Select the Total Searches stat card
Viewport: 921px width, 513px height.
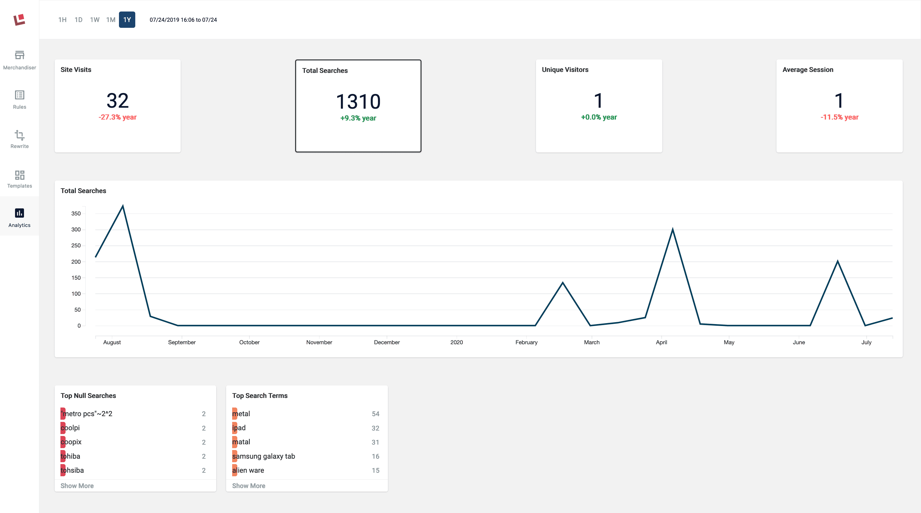pyautogui.click(x=358, y=106)
